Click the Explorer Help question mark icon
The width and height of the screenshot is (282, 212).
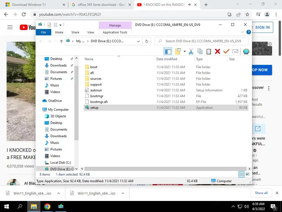249,32
